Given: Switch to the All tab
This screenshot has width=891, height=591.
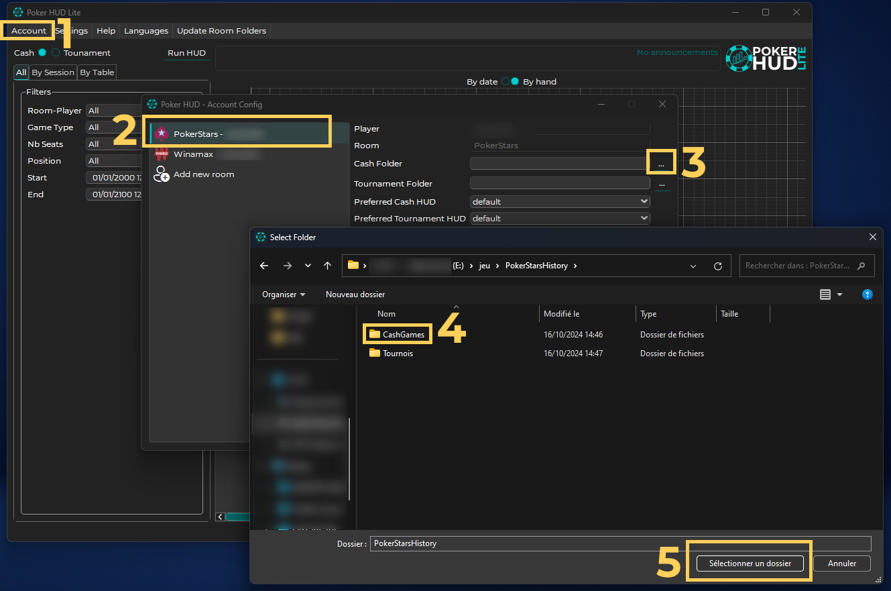Looking at the screenshot, I should 21,72.
